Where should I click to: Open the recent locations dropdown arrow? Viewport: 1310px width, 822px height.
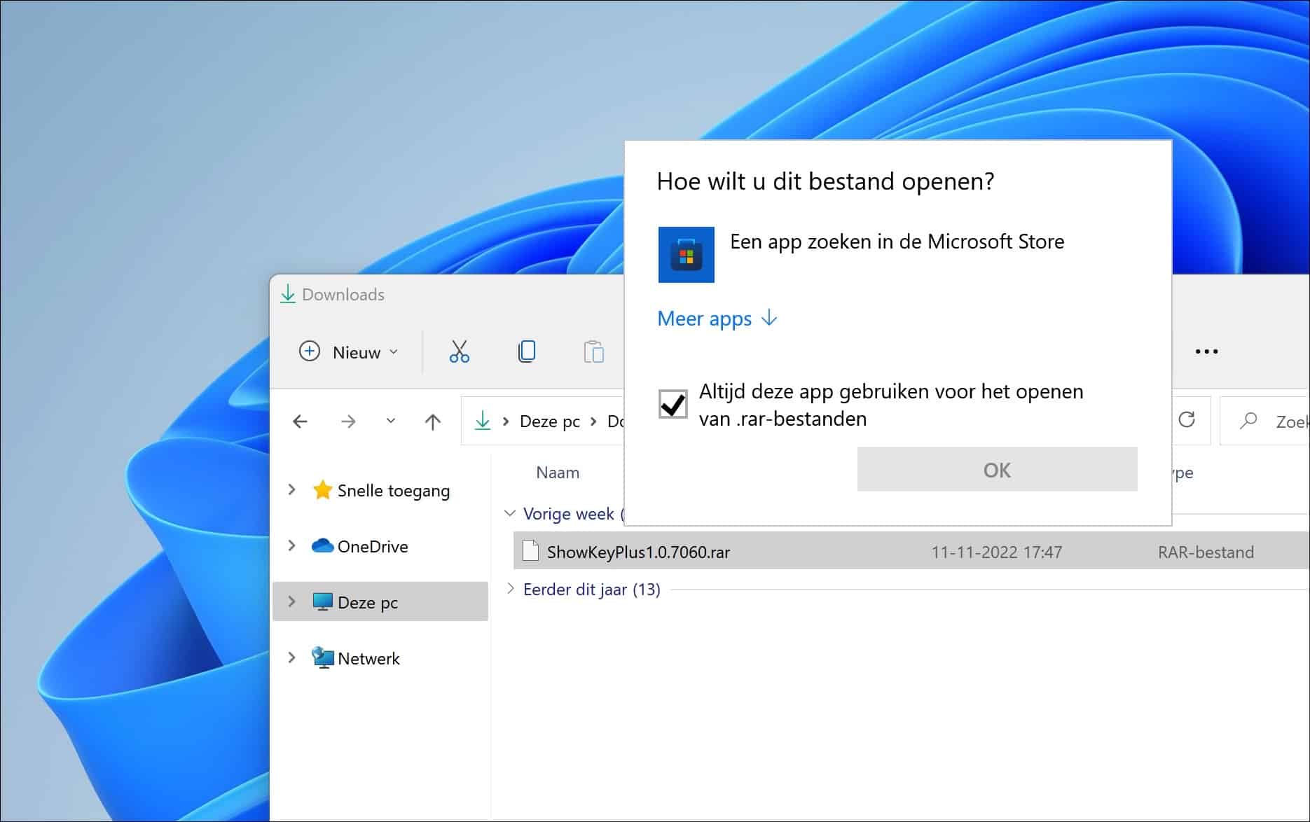[x=390, y=421]
